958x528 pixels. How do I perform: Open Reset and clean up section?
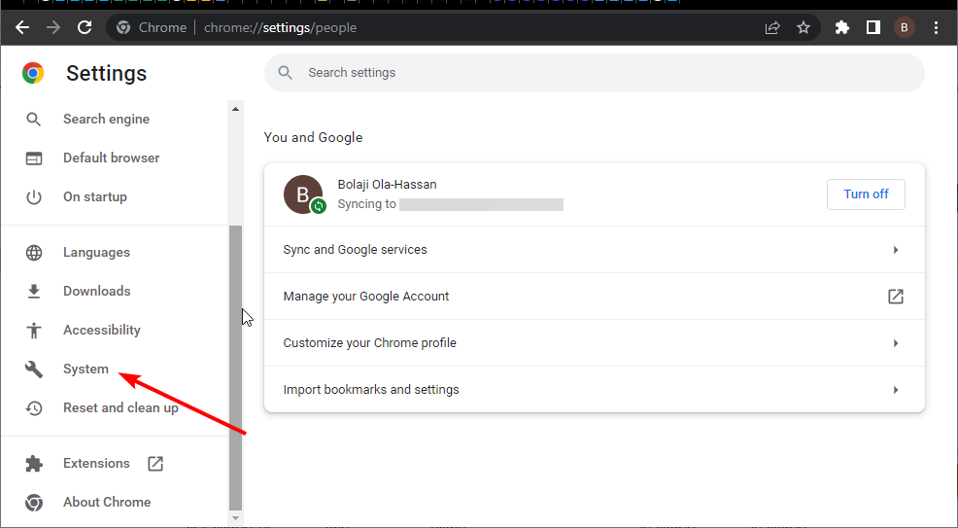click(121, 407)
